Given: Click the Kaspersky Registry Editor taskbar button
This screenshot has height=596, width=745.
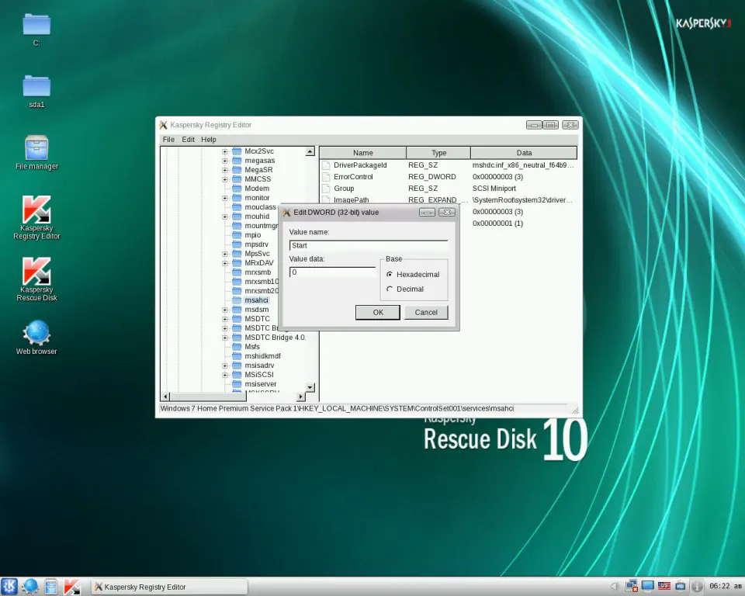Looking at the screenshot, I should pyautogui.click(x=170, y=587).
